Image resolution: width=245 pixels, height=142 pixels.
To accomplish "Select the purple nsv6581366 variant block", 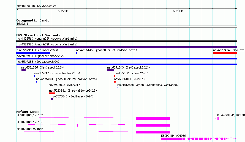I will [x=23, y=70].
